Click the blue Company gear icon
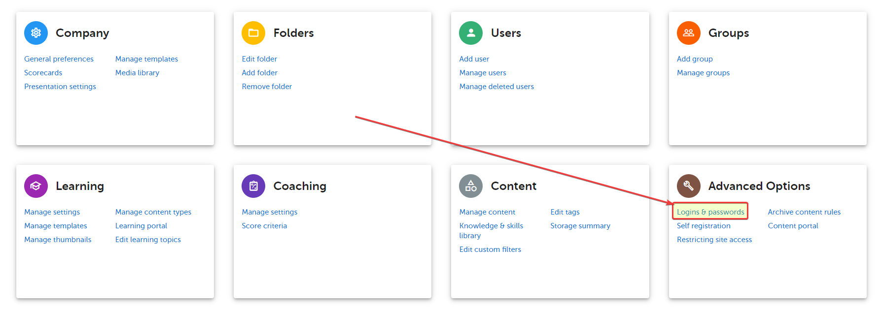 (x=36, y=33)
